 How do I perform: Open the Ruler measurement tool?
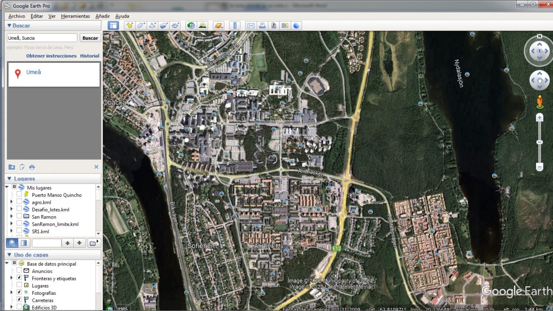click(235, 26)
